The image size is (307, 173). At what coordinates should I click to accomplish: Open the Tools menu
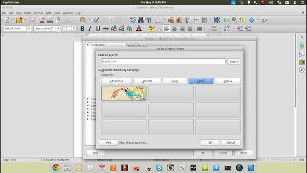pos(57,13)
